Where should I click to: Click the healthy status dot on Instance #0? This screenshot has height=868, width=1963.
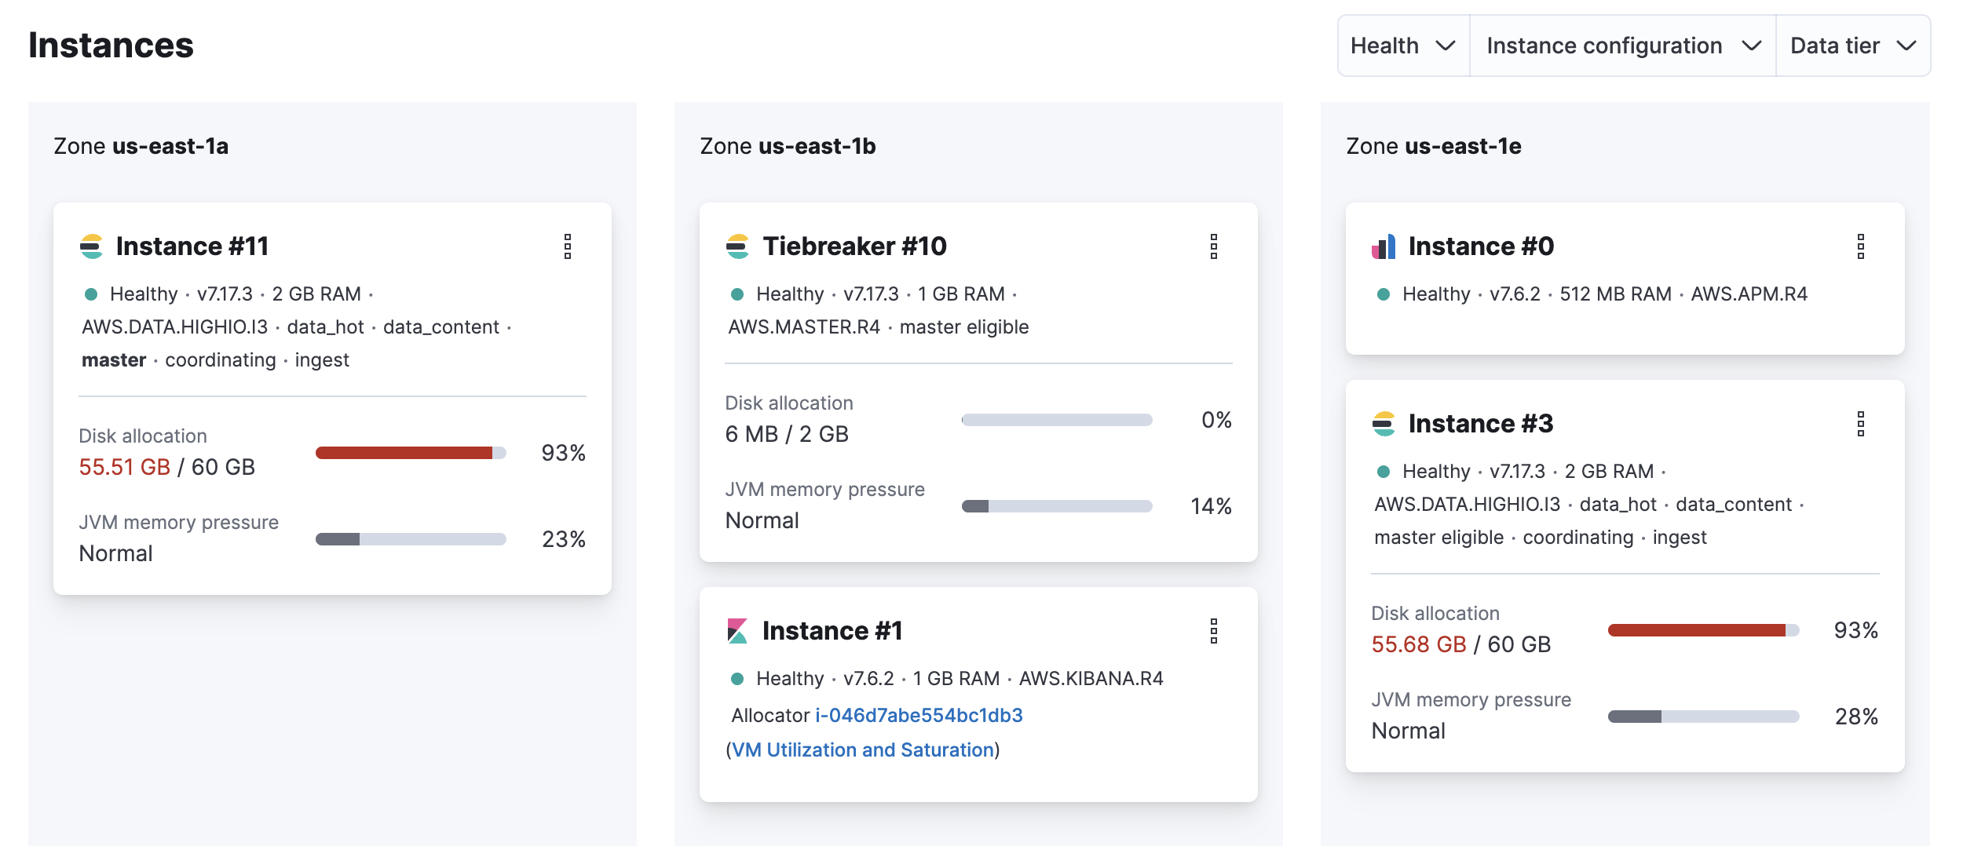pyautogui.click(x=1384, y=293)
